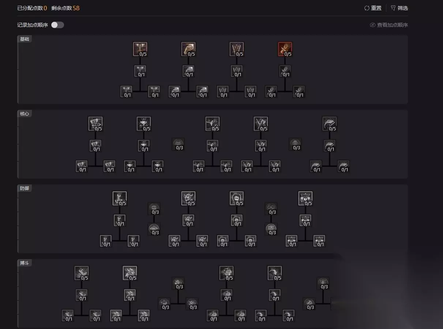Click the 剩余点数 58 points counter
Screen dimensions: 443x329
coord(65,8)
